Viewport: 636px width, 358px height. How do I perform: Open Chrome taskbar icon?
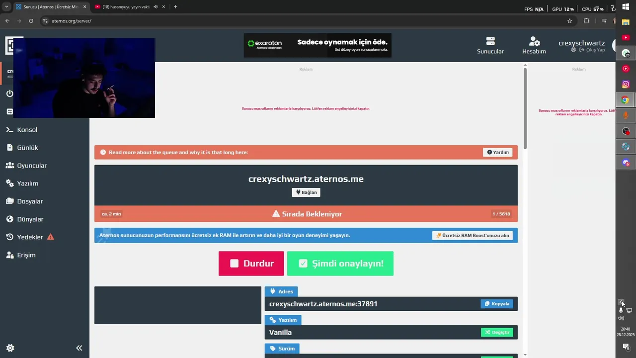pos(626,100)
